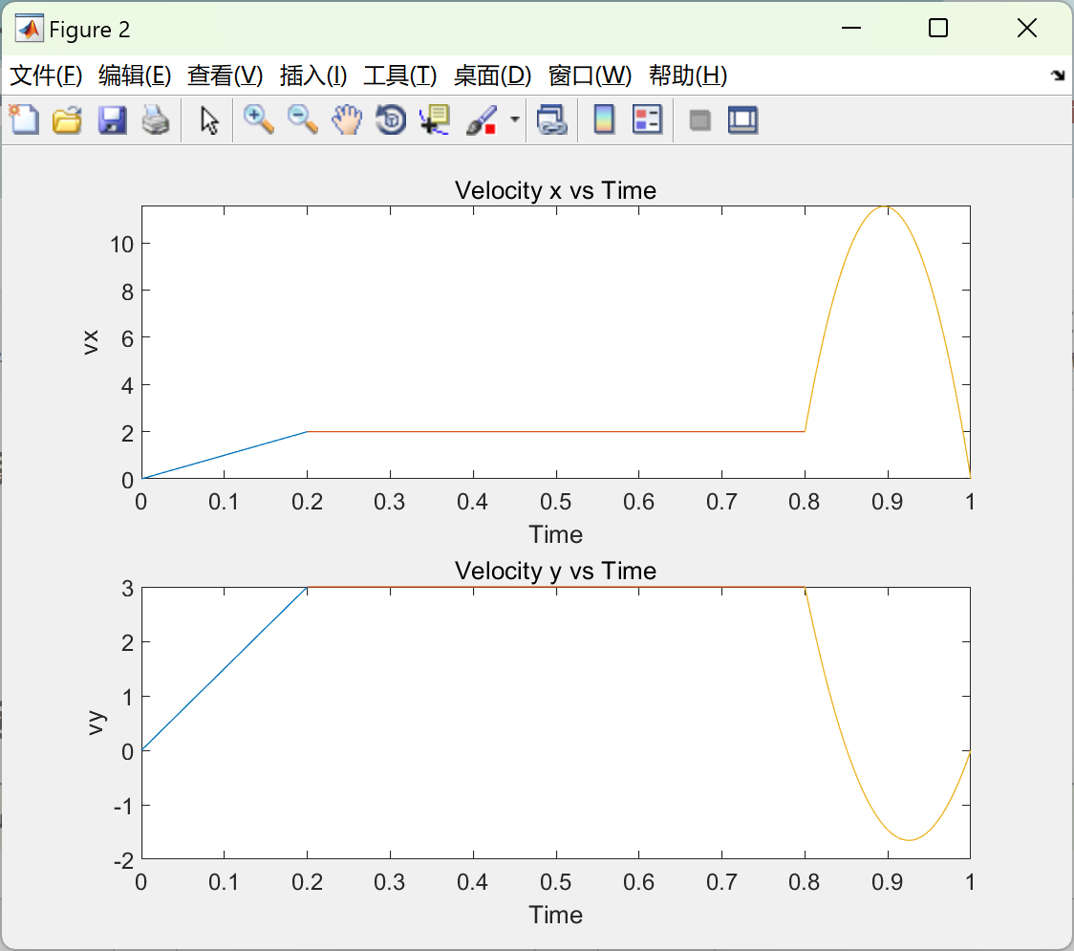Click the Time label under top plot
Screen dimensions: 1074x951
555,534
